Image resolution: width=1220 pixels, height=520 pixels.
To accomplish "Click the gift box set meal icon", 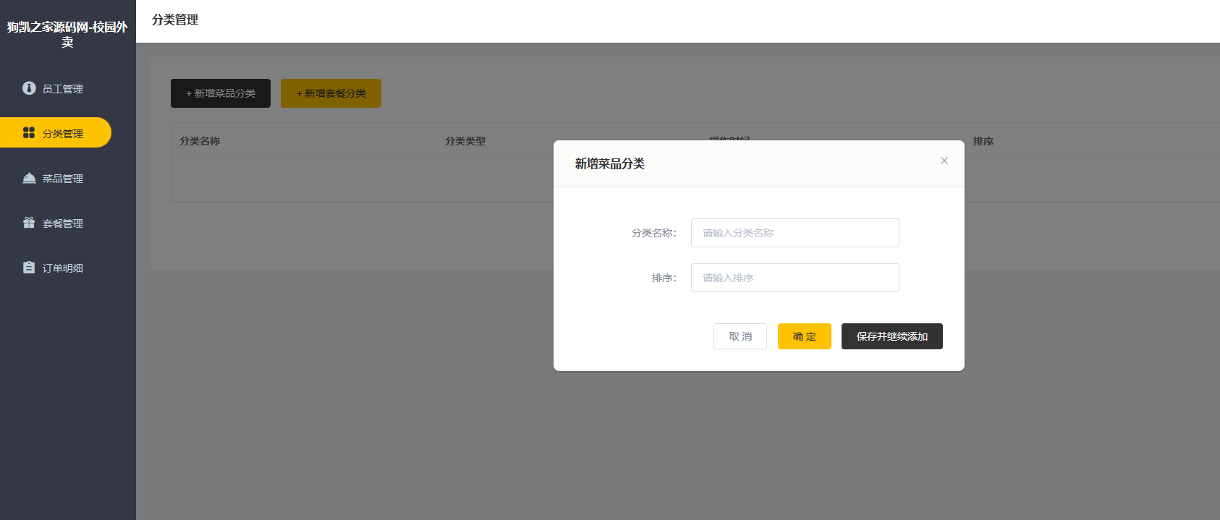I will (29, 223).
